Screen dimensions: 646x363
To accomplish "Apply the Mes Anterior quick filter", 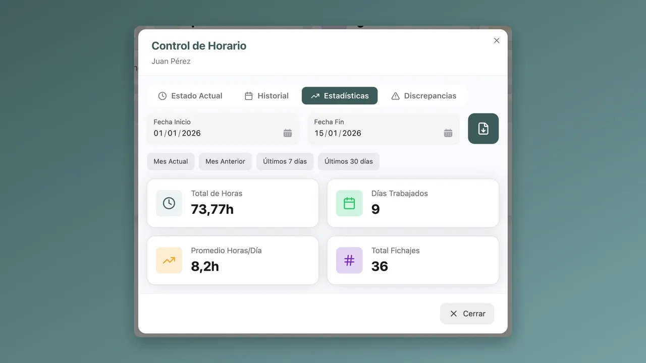I will tap(225, 161).
